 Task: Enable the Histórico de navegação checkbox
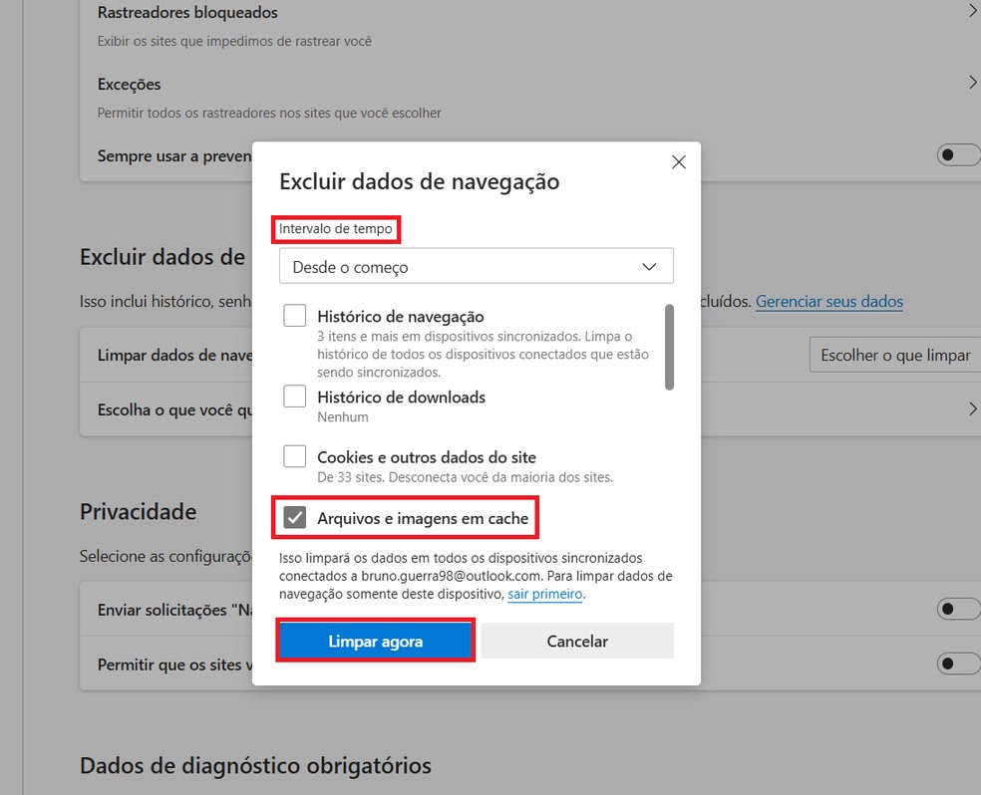tap(294, 315)
